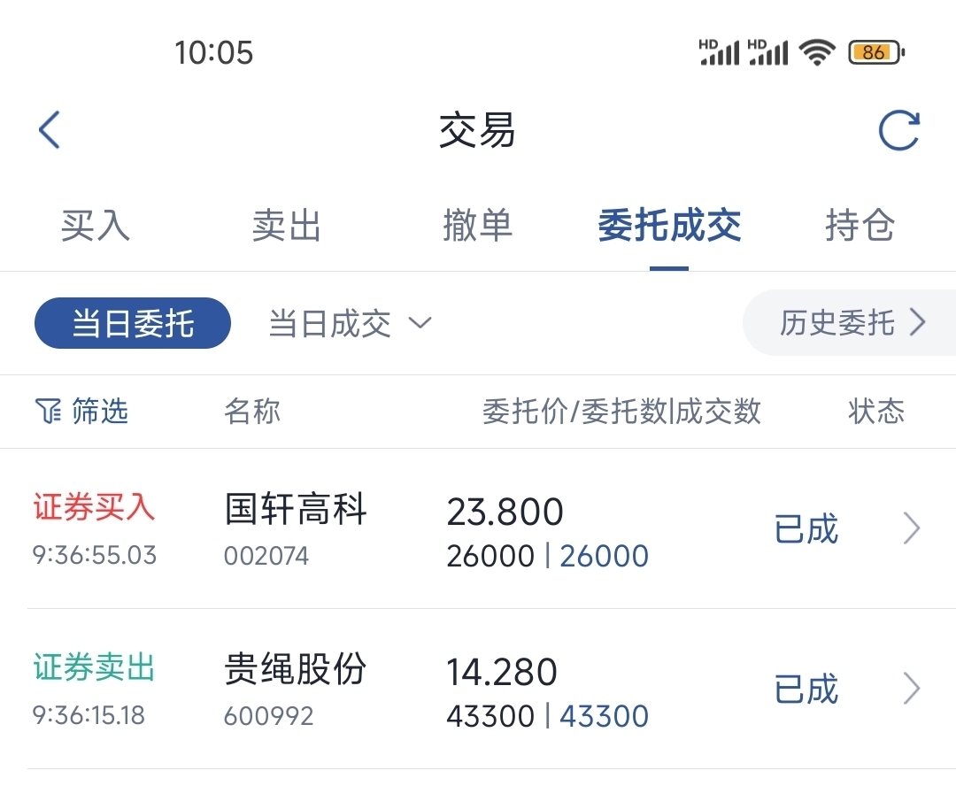
Task: Open details arrow for 贵绳股份 order
Action: point(912,689)
